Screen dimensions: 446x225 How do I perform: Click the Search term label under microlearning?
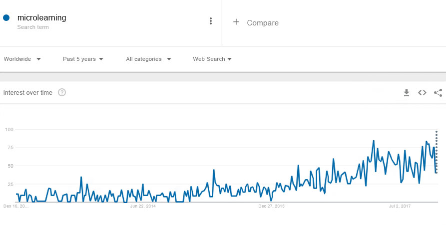pos(33,27)
